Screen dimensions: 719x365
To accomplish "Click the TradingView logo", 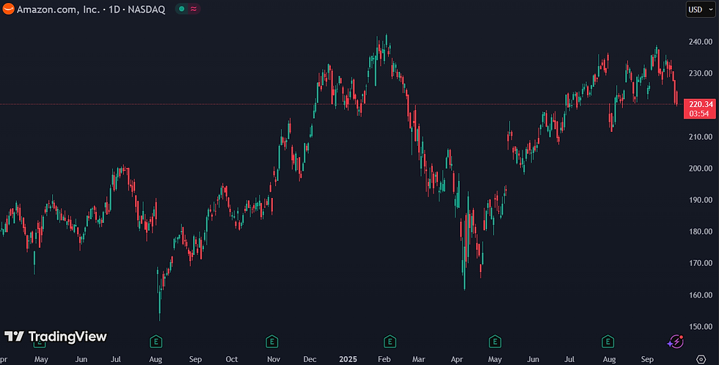I will [x=56, y=336].
